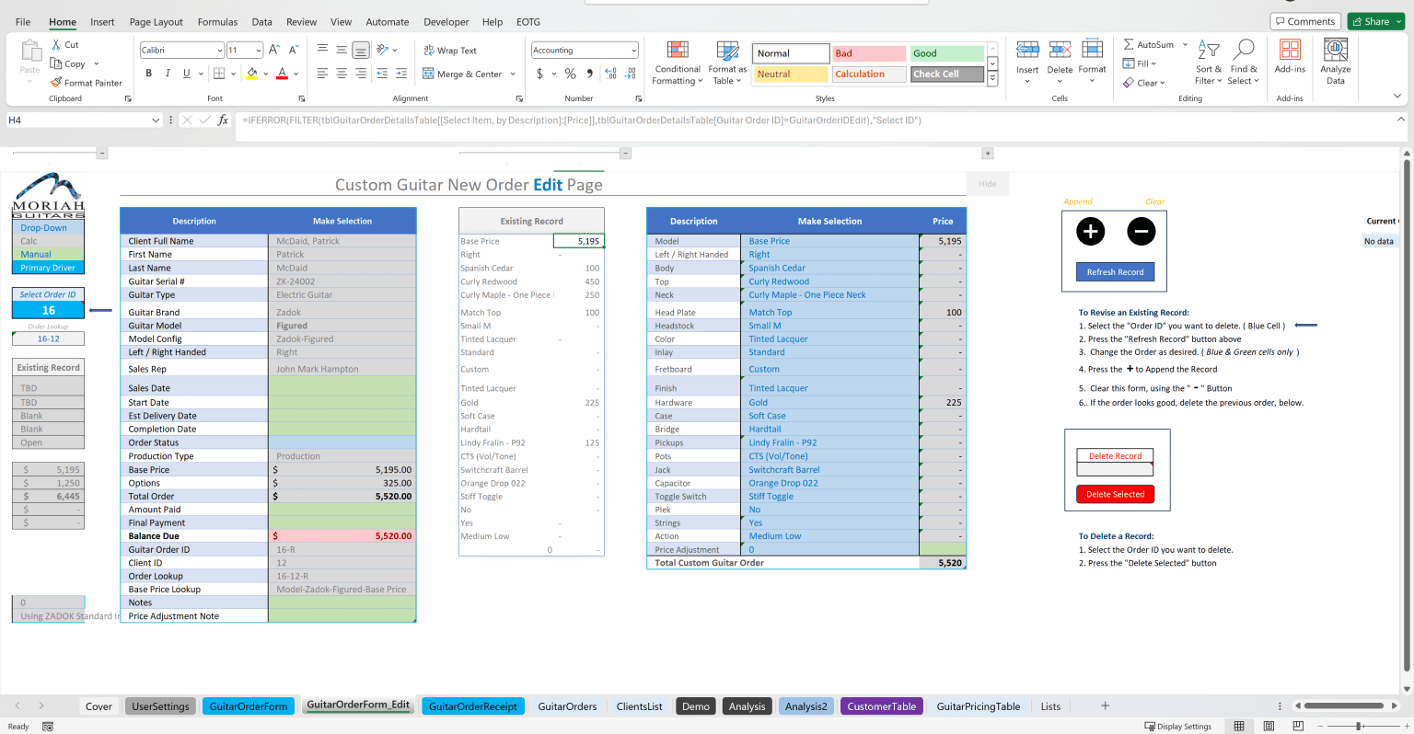Switch to the Formulas ribbon tab
Image resolution: width=1414 pixels, height=734 pixels.
pyautogui.click(x=217, y=21)
